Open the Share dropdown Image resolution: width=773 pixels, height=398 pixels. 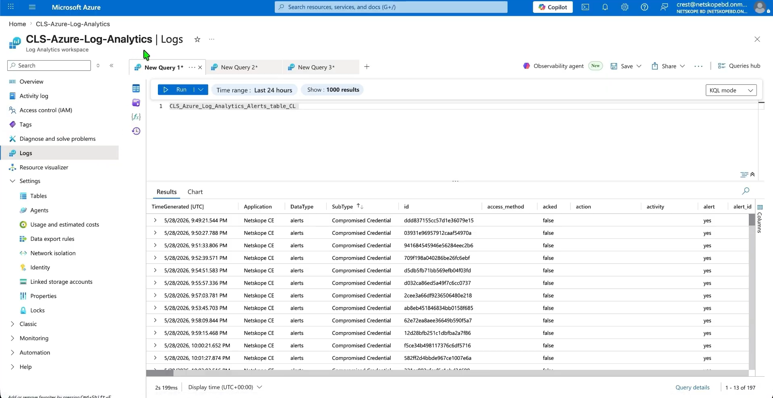coord(682,66)
